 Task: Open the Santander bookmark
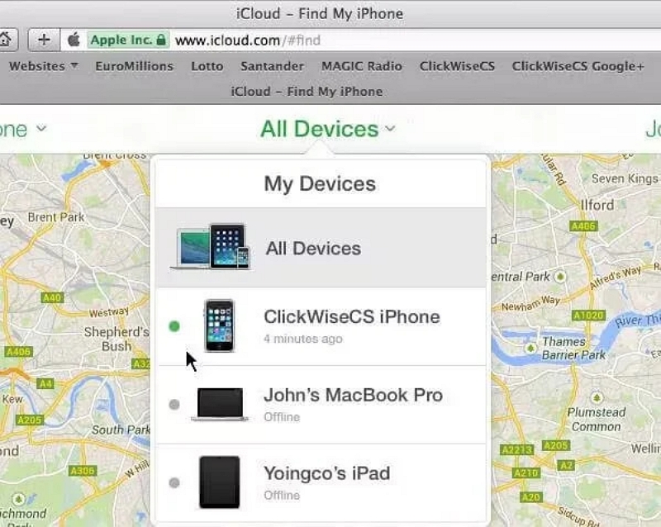[272, 66]
